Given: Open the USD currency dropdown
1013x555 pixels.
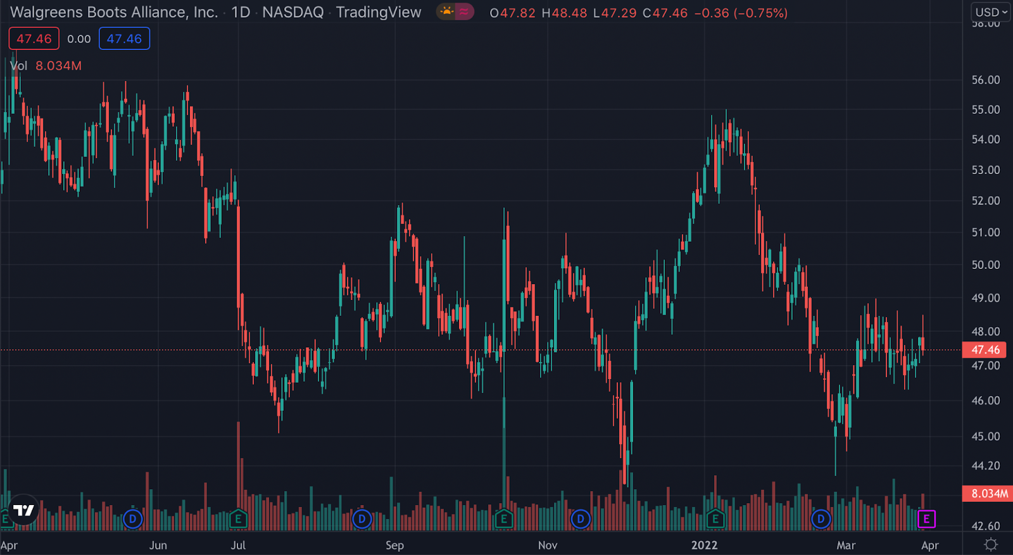Looking at the screenshot, I should tap(991, 12).
